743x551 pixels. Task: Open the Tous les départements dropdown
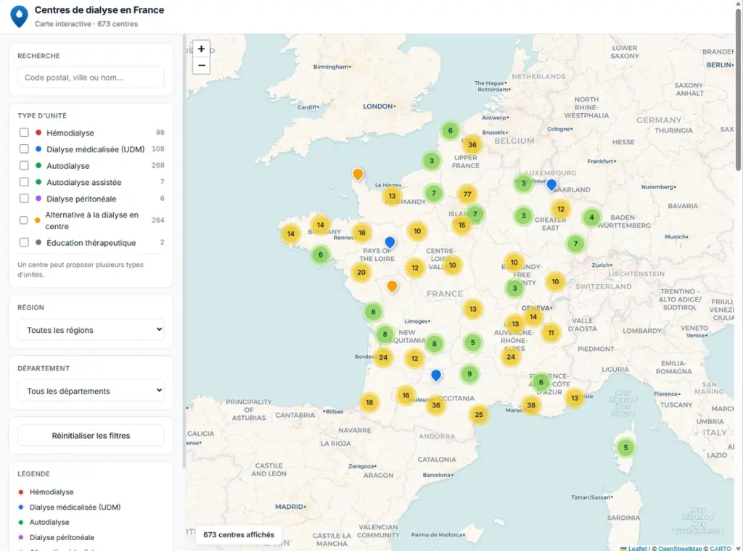pyautogui.click(x=91, y=391)
